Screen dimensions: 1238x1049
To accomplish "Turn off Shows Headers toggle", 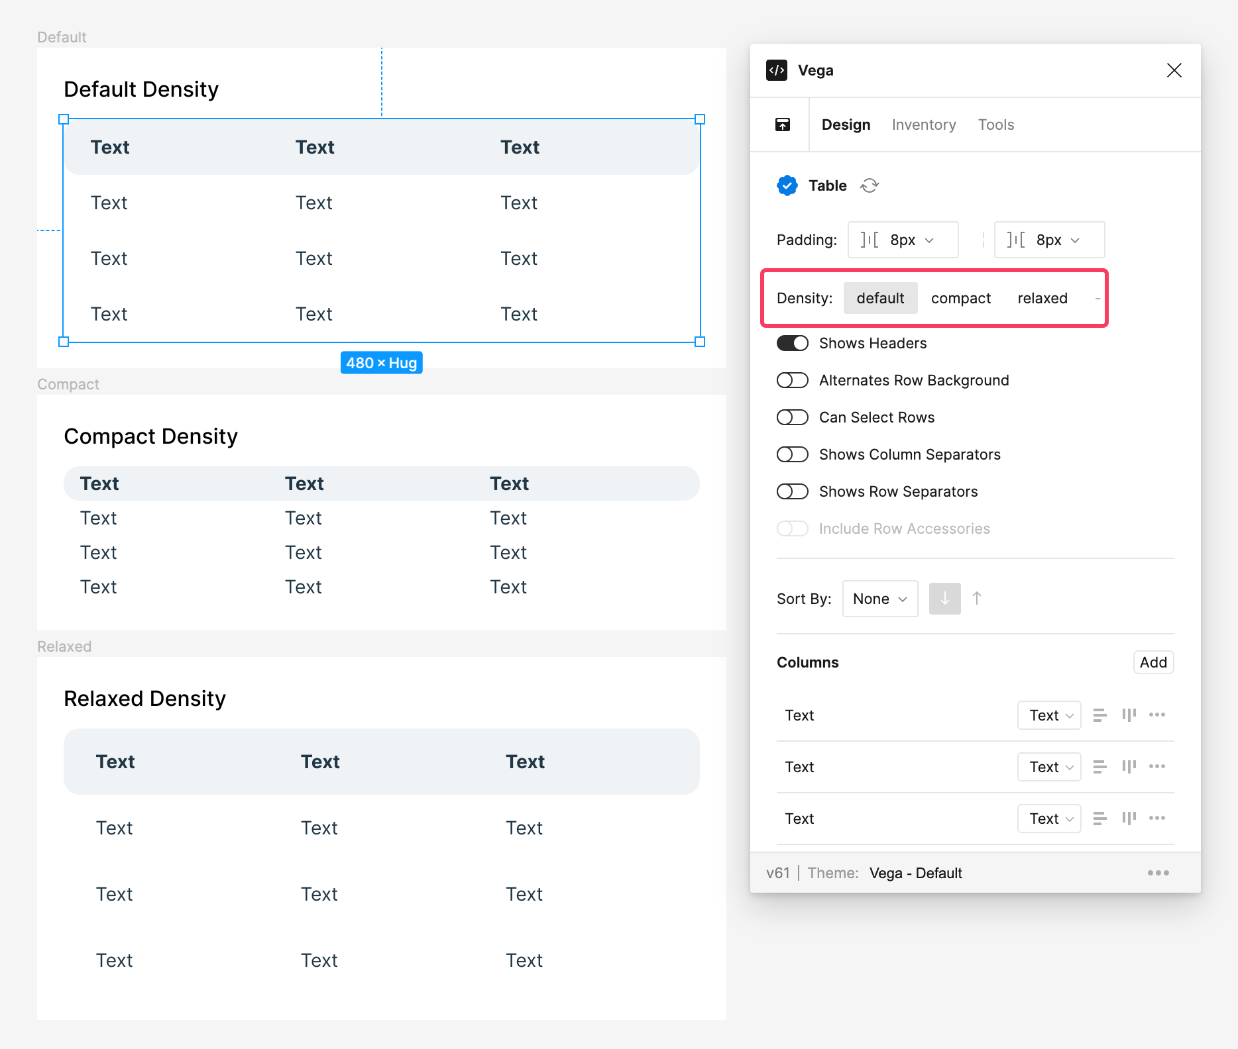I will (x=793, y=343).
